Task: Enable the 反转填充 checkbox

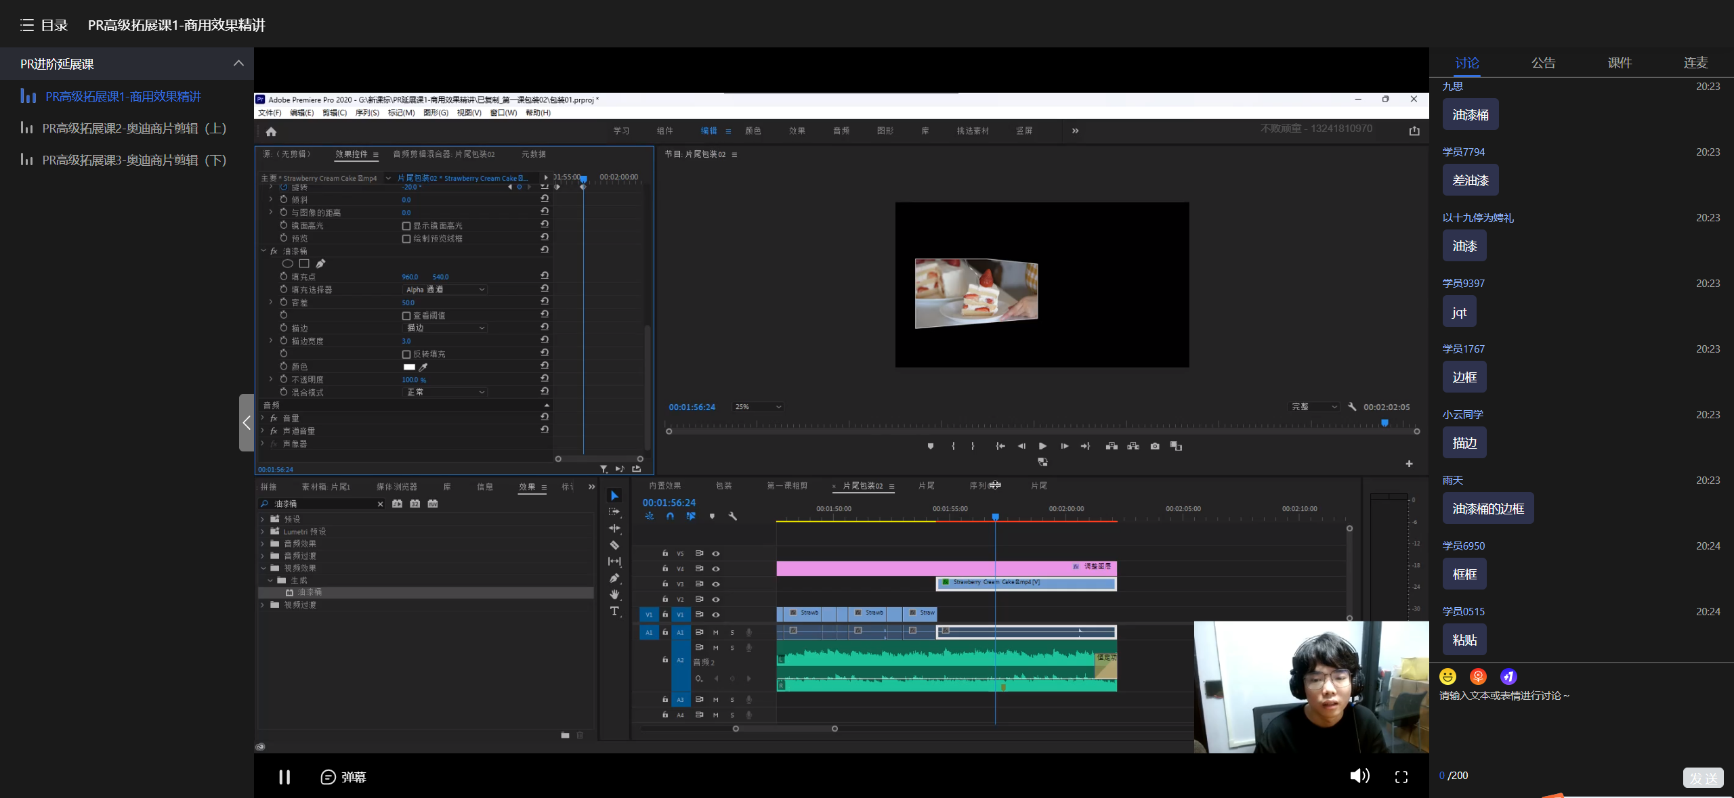Action: 406,354
